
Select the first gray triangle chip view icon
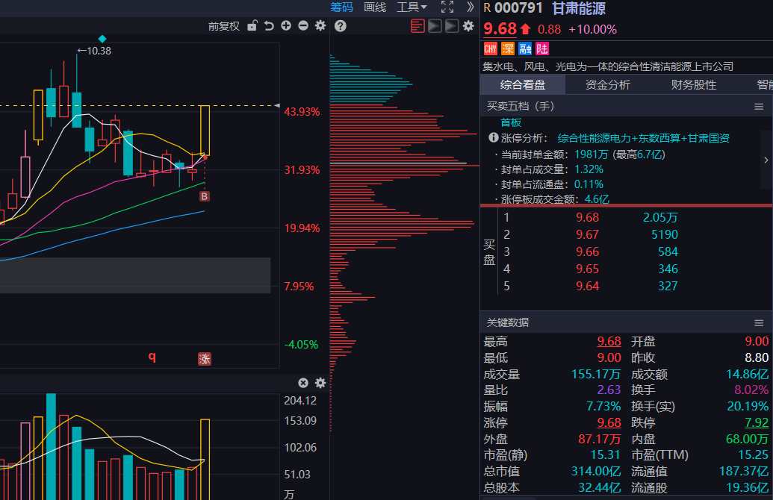pyautogui.click(x=435, y=26)
